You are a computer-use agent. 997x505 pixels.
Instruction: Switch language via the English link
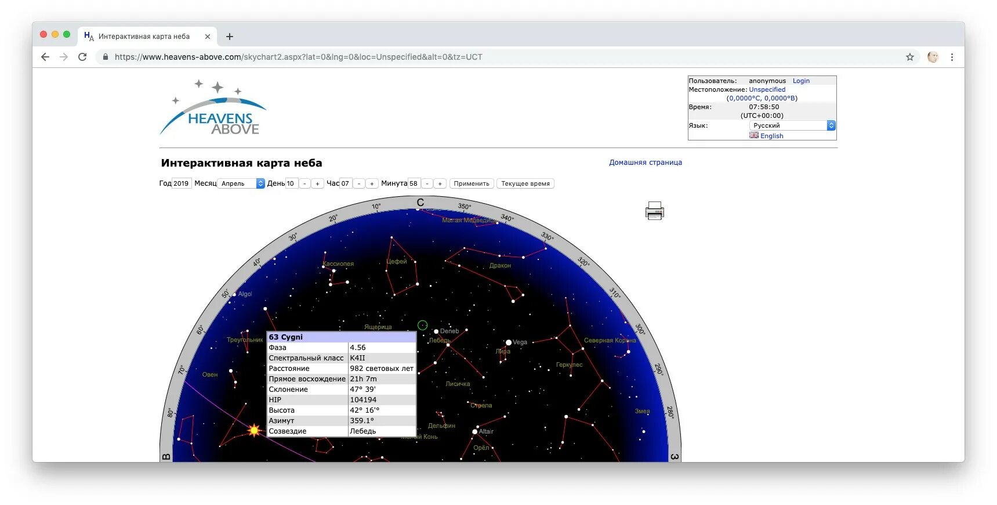771,136
